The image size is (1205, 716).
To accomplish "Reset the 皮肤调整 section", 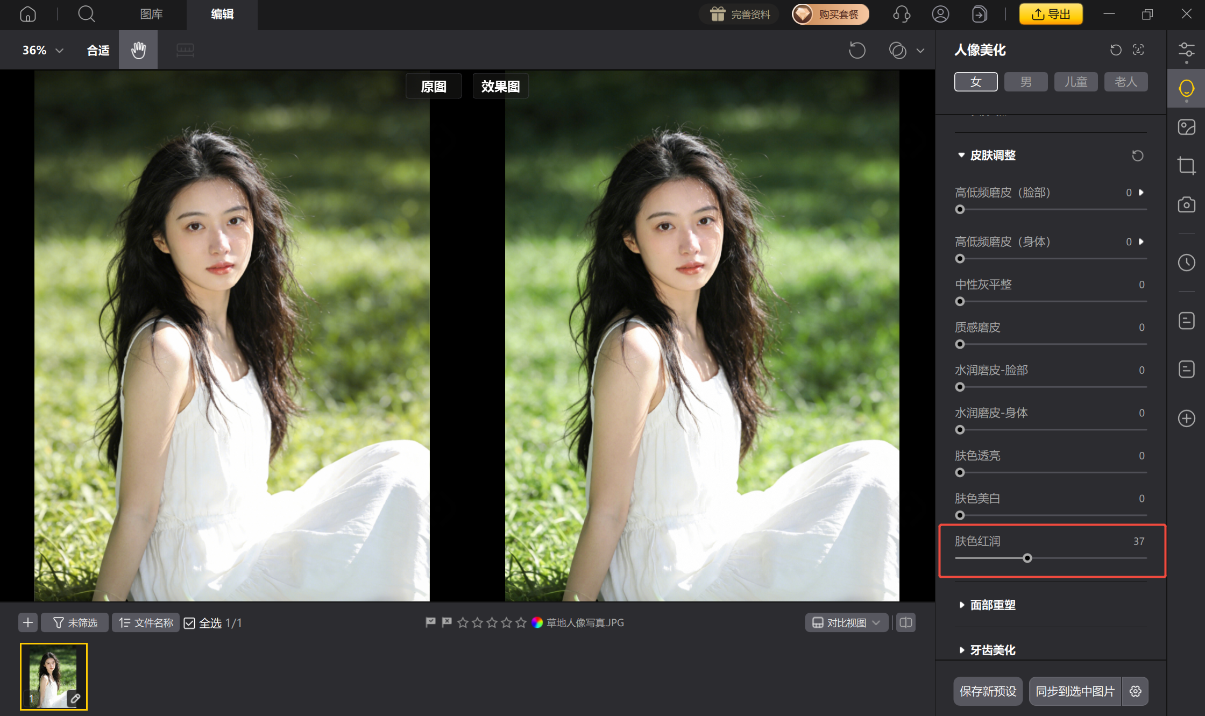I will pyautogui.click(x=1137, y=155).
